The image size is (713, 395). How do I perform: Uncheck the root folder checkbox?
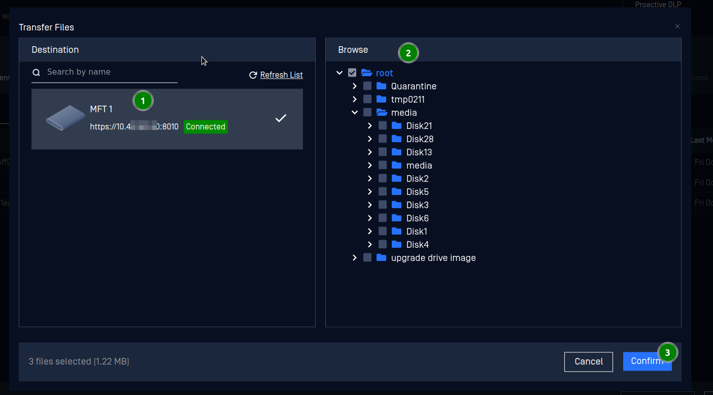[x=352, y=73]
